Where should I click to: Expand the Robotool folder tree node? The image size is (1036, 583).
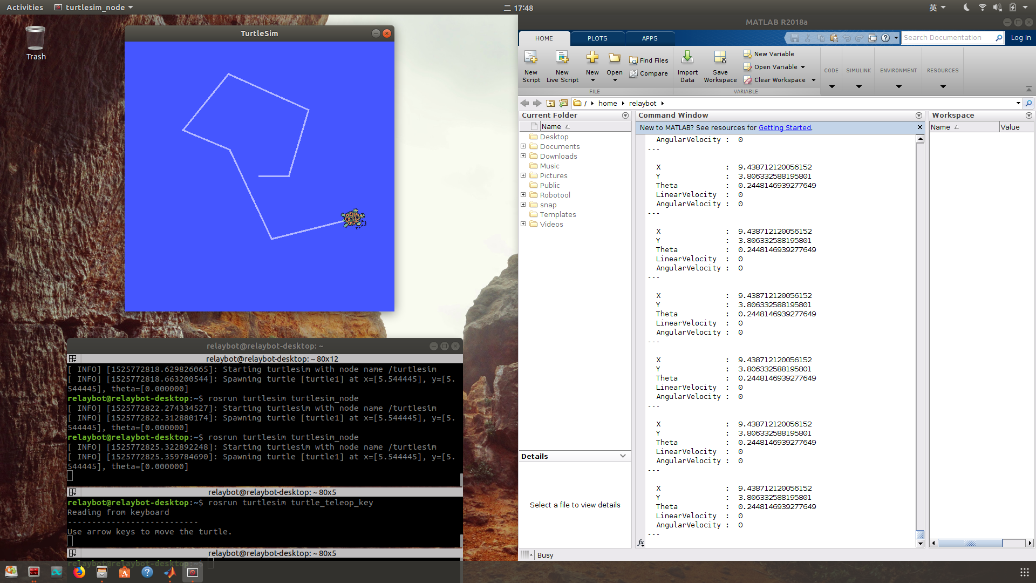tap(523, 195)
